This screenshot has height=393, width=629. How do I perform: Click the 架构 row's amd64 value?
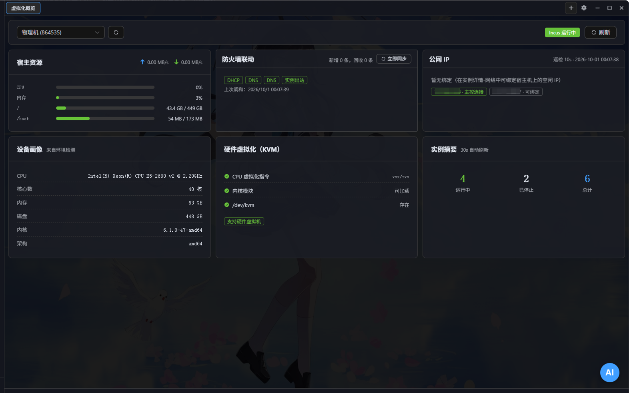pyautogui.click(x=196, y=244)
